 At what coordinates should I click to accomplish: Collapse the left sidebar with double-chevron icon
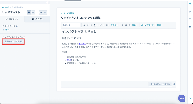tap(48, 3)
